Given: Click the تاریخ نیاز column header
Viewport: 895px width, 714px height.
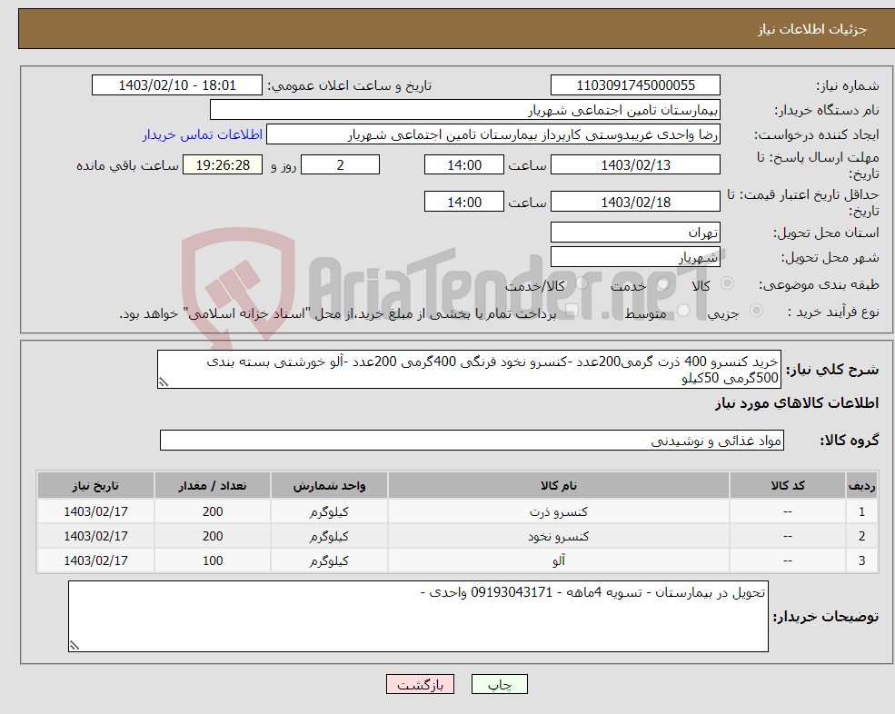Looking at the screenshot, I should [96, 486].
